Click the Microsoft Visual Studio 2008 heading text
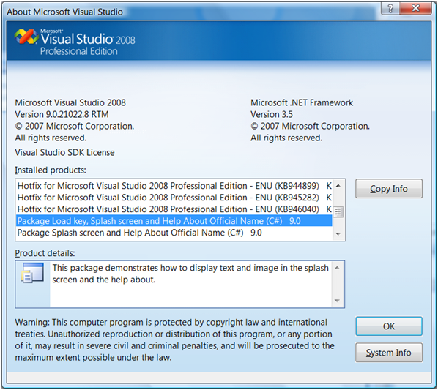438x390 pixels. (70, 102)
